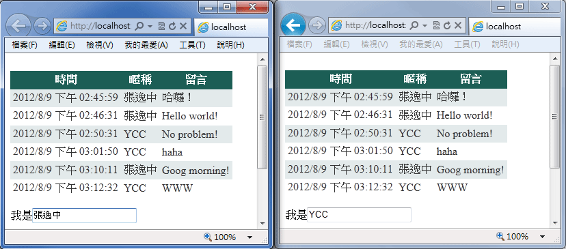
Task: Click nickname field containing 張逸中
Action: point(85,216)
